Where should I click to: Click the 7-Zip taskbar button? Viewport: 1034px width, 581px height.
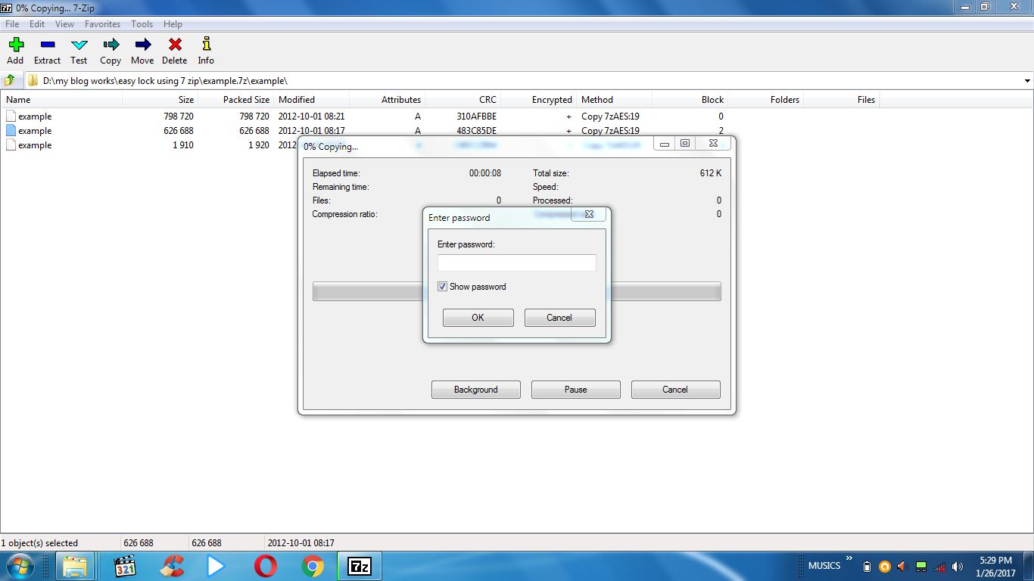click(x=359, y=566)
